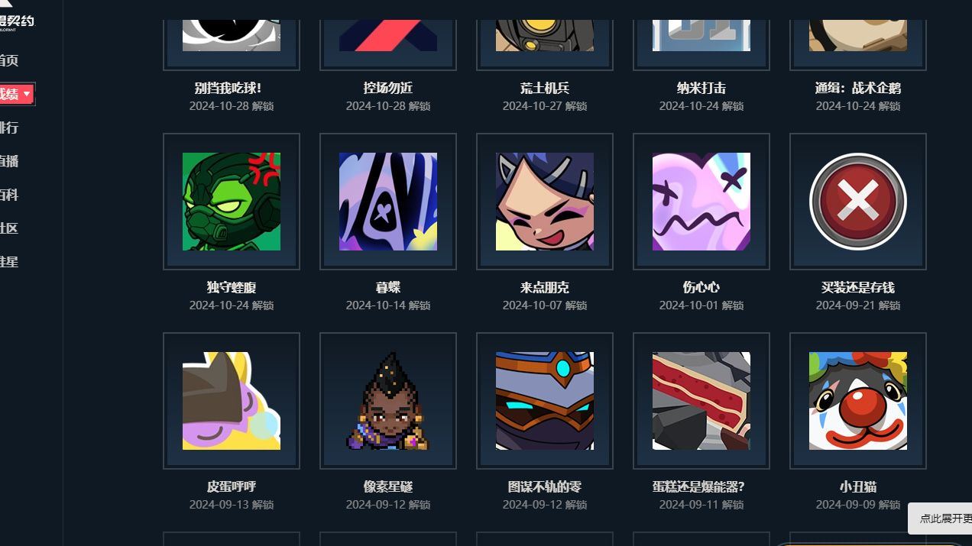Click the 通缉:战术企鹅 title label

[x=858, y=88]
